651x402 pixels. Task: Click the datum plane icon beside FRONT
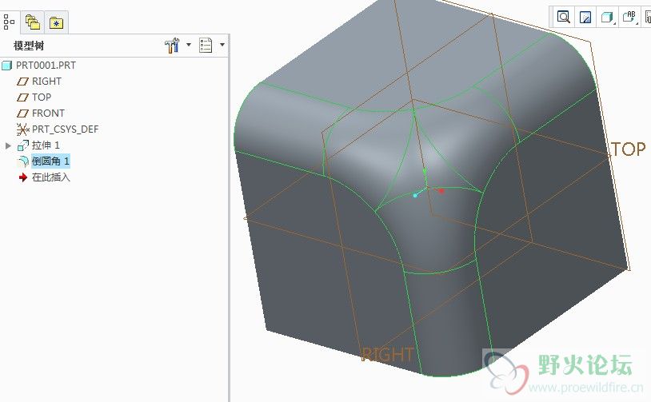point(22,113)
